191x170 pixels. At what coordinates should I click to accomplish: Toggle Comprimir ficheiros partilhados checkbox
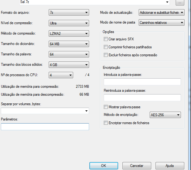106,47
